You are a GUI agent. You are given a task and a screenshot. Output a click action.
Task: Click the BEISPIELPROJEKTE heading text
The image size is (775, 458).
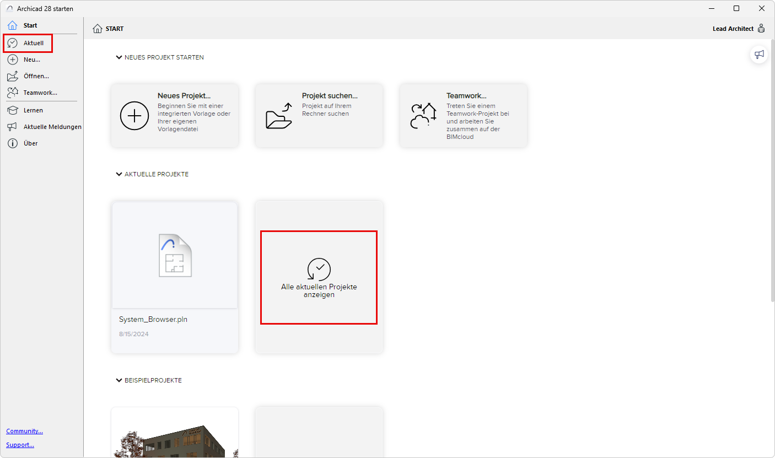click(x=153, y=380)
